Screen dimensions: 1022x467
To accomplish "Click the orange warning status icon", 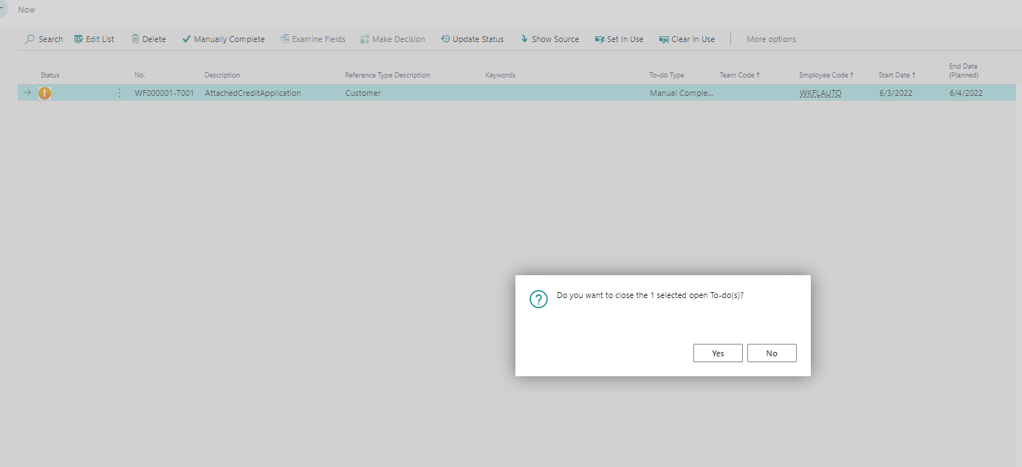I will pos(45,93).
